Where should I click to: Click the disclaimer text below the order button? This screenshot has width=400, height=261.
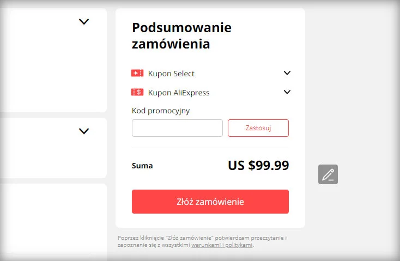pyautogui.click(x=202, y=238)
